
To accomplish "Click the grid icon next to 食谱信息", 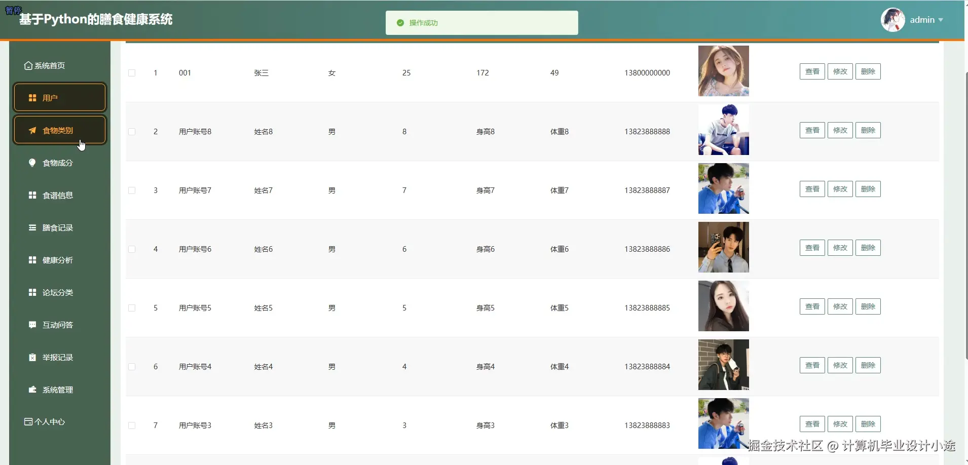I will pyautogui.click(x=32, y=195).
